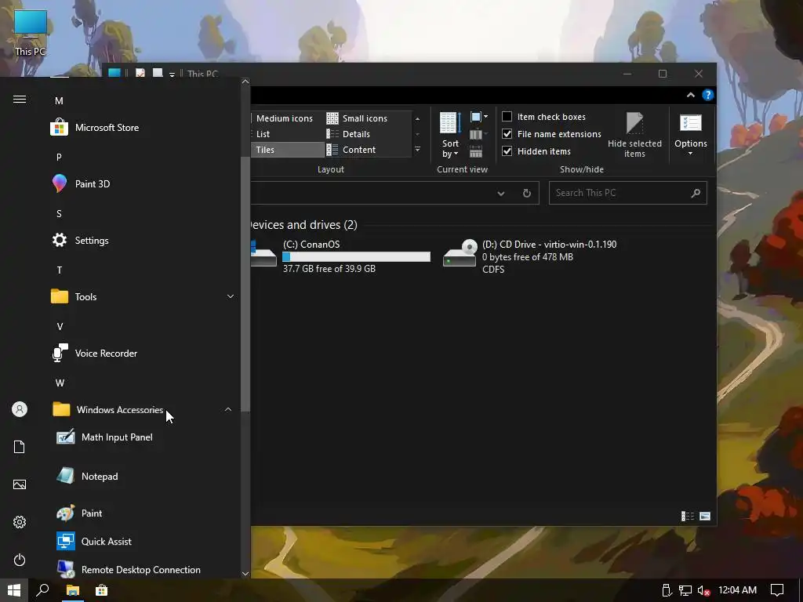Expand the layout gallery more arrow
803x602 pixels.
[x=417, y=150]
